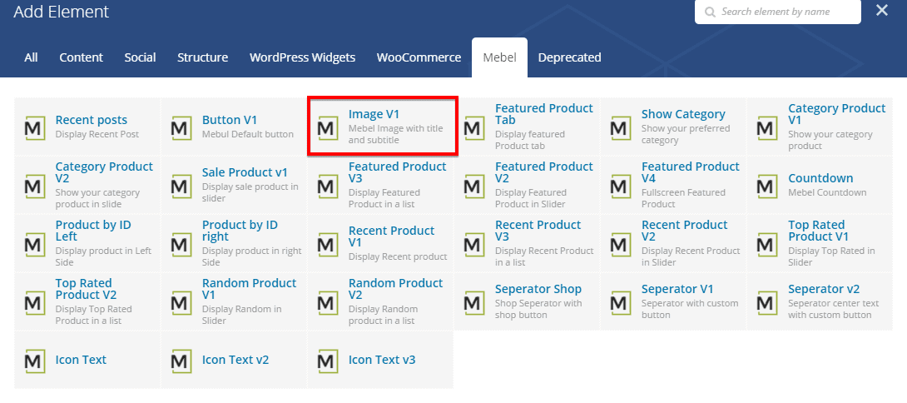Click the M icon beside Recent posts
Image resolution: width=907 pixels, height=403 pixels.
coord(34,127)
